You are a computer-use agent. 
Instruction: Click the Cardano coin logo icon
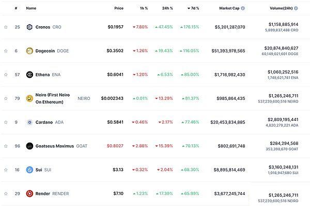tap(29, 122)
